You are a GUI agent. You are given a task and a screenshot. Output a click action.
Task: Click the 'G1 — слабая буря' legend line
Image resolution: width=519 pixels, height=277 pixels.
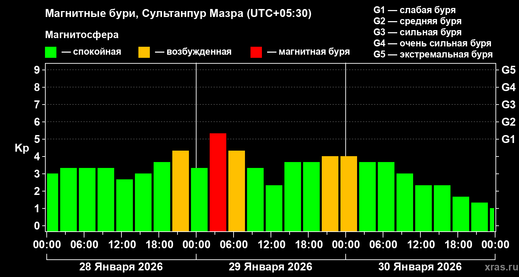coord(415,10)
